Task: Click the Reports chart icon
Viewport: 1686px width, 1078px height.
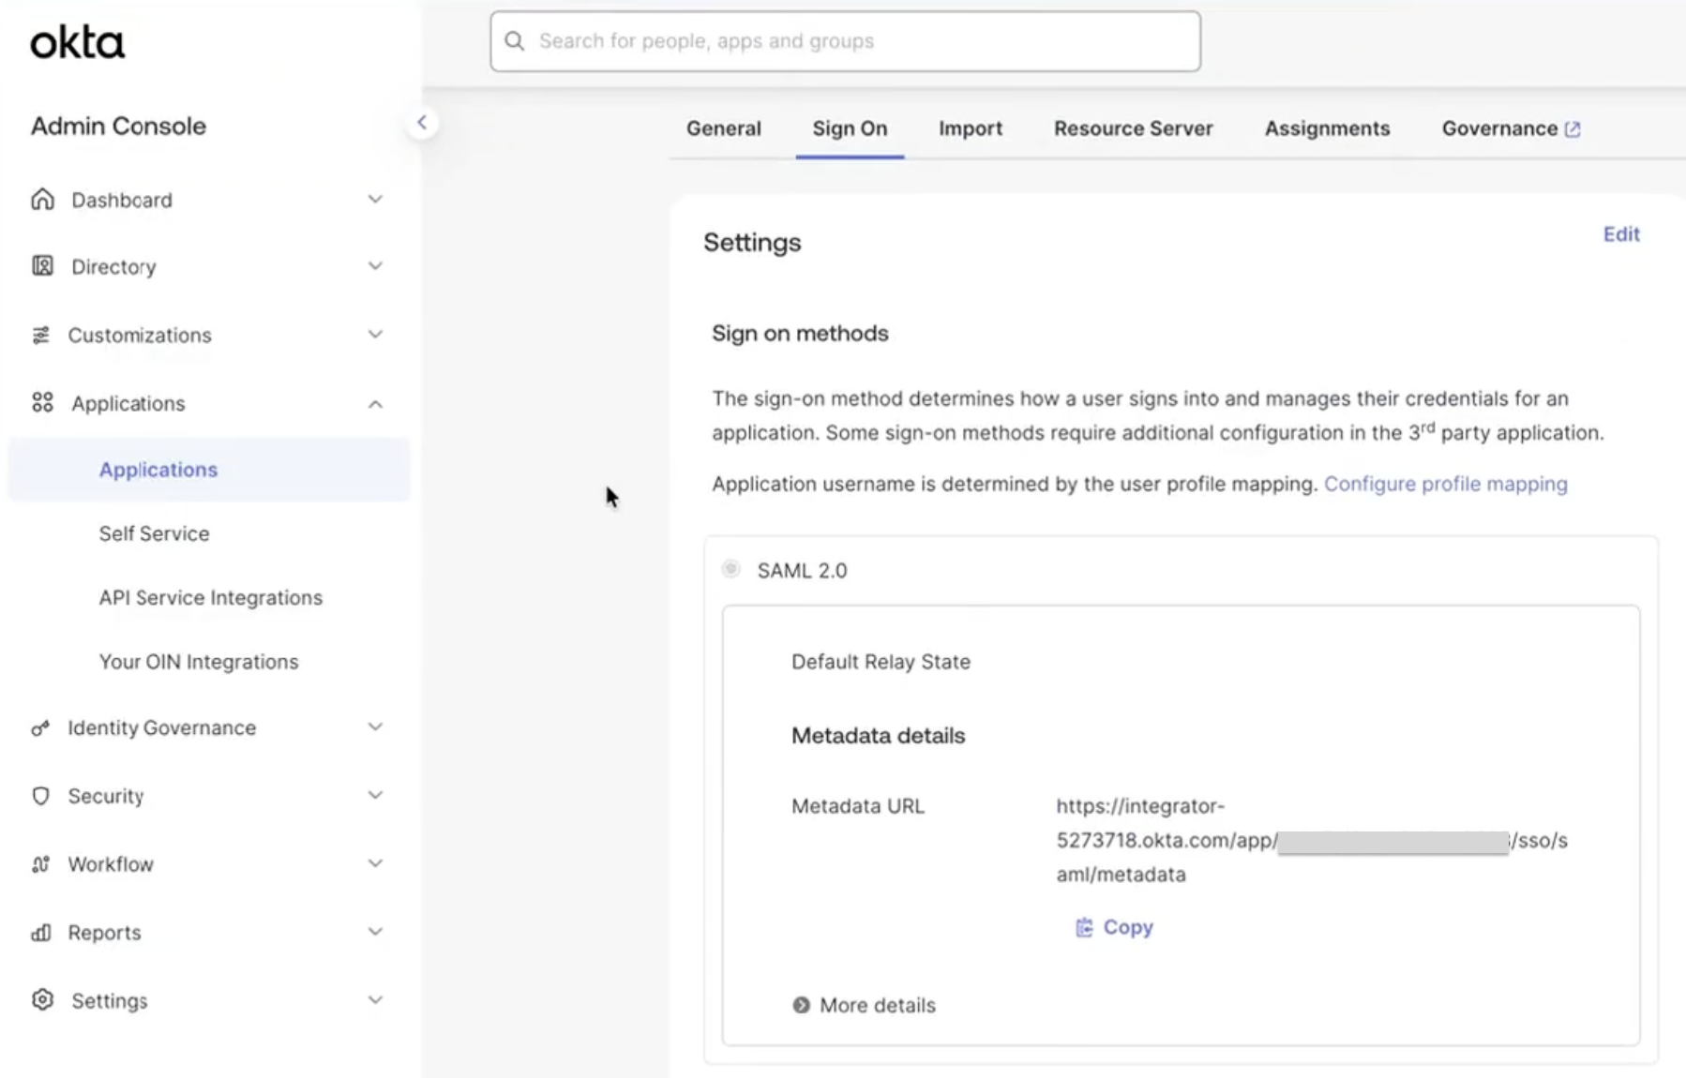Action: point(40,933)
